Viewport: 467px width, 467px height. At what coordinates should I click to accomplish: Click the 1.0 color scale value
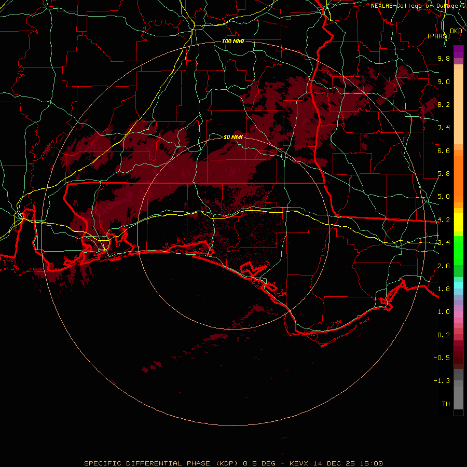[444, 312]
